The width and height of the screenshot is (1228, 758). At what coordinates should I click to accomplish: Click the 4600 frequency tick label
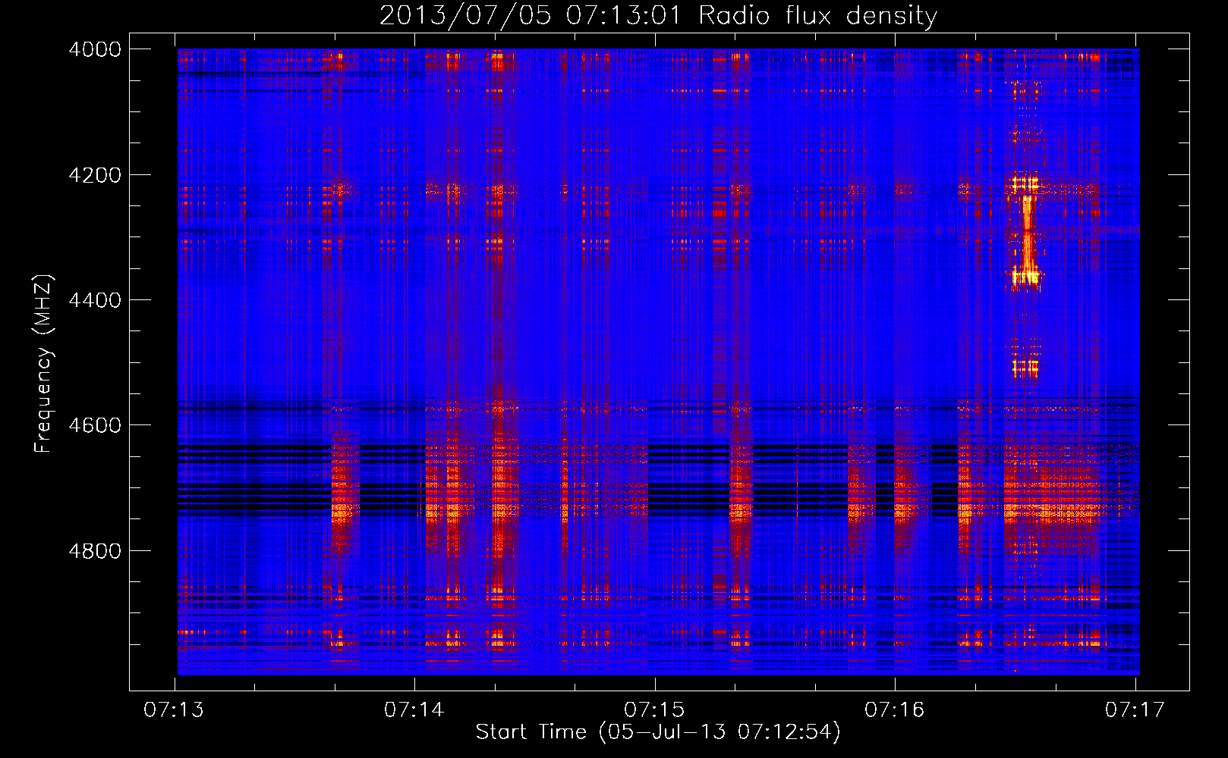(x=95, y=425)
